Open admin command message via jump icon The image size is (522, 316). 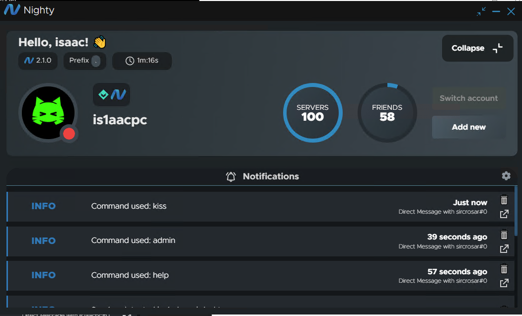504,248
